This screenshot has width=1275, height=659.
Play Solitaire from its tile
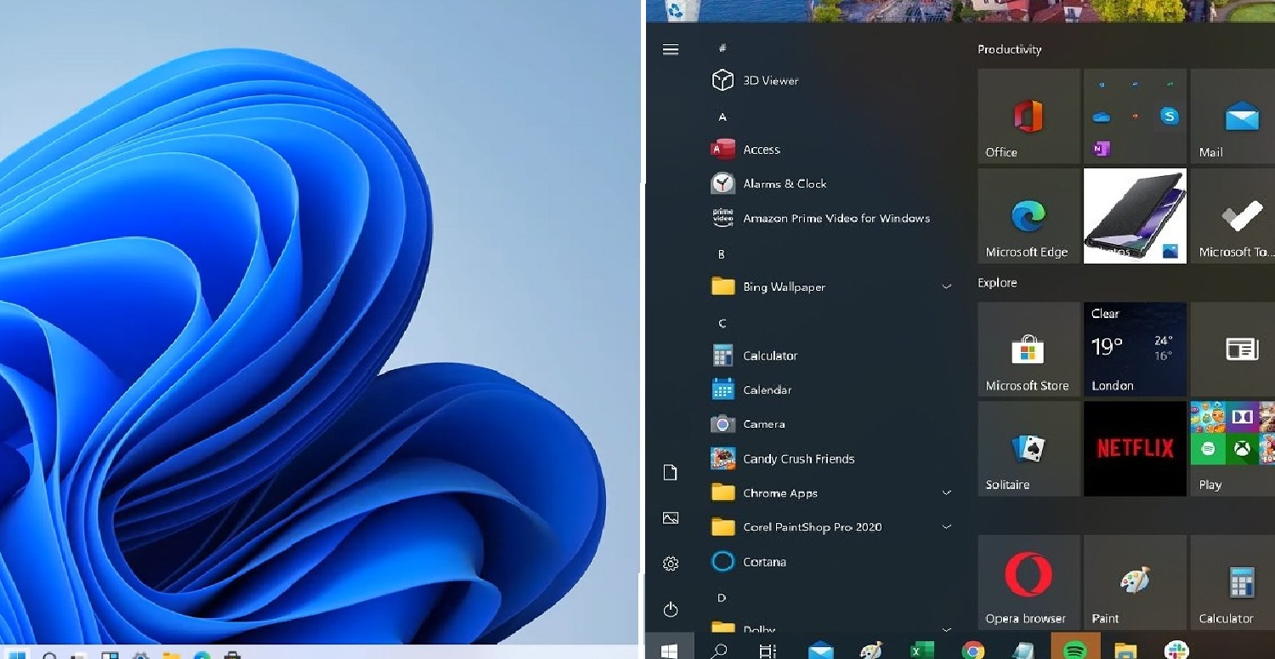pyautogui.click(x=1028, y=448)
